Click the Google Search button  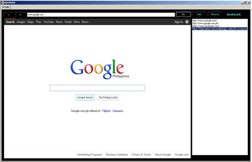(85, 97)
